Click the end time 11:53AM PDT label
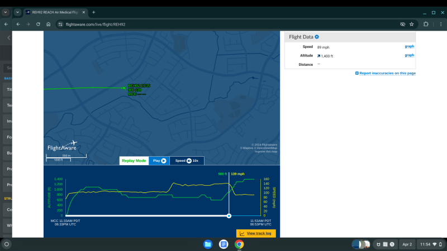 click(260, 221)
